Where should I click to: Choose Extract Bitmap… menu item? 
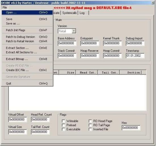(27, 59)
